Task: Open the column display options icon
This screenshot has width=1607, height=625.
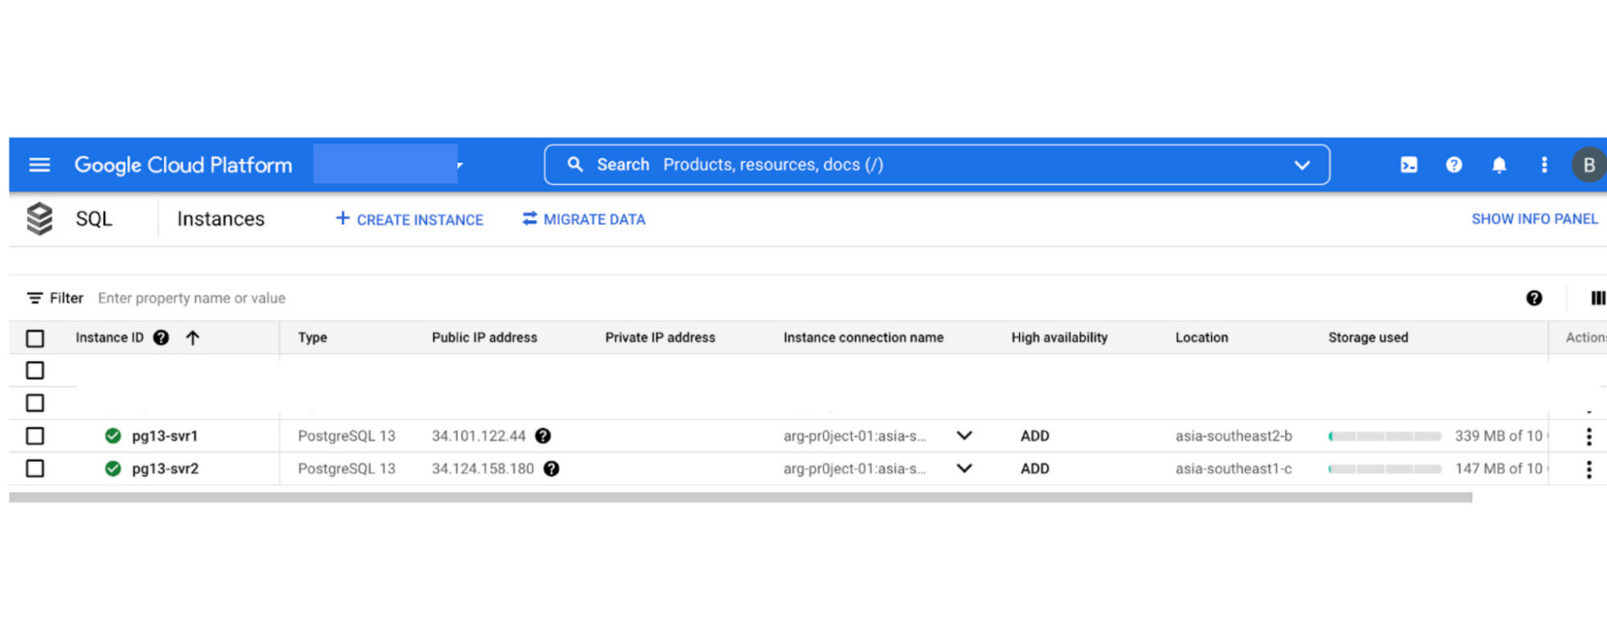Action: pos(1597,298)
